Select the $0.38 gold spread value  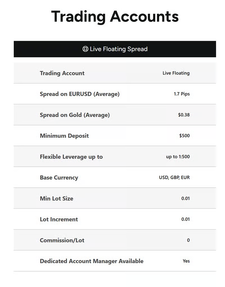(184, 115)
